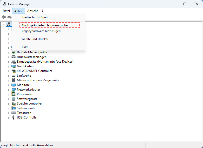
Task: Expand Prozessoren category
Action: [x=8, y=94]
